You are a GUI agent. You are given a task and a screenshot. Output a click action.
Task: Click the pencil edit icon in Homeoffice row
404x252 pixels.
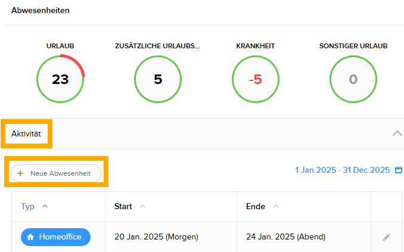pyautogui.click(x=387, y=237)
